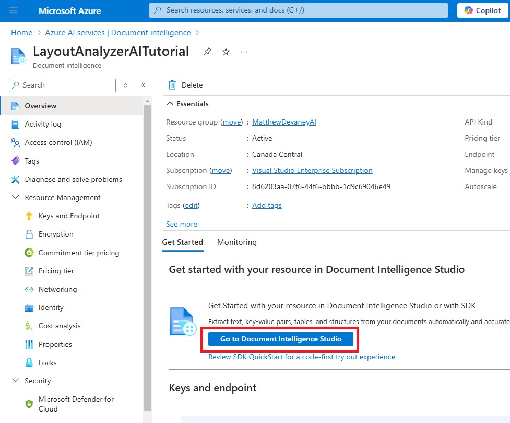Collapse the sidebar with double chevron
This screenshot has width=510, height=423.
tap(143, 85)
